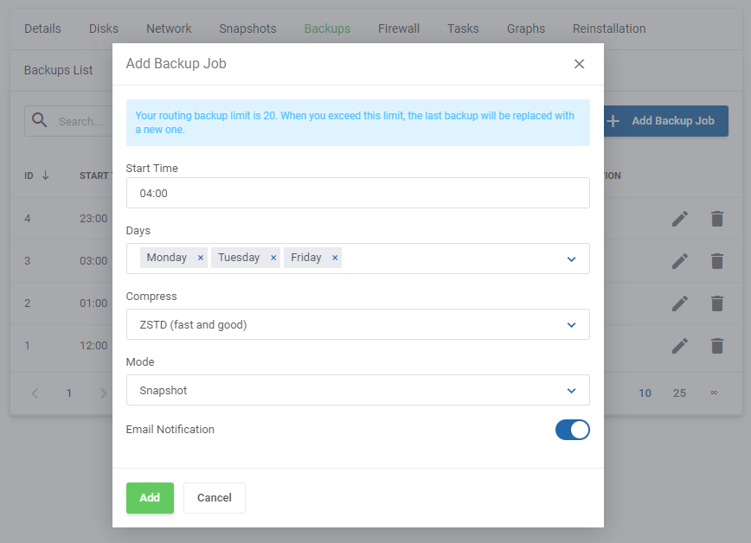Close the Add Backup Job dialog
The width and height of the screenshot is (751, 543).
(x=579, y=64)
